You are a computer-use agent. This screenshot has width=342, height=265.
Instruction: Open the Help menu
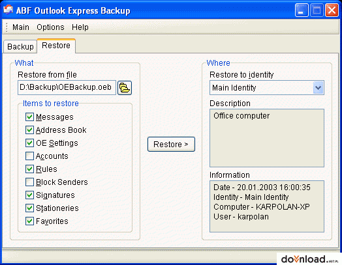[x=80, y=27]
